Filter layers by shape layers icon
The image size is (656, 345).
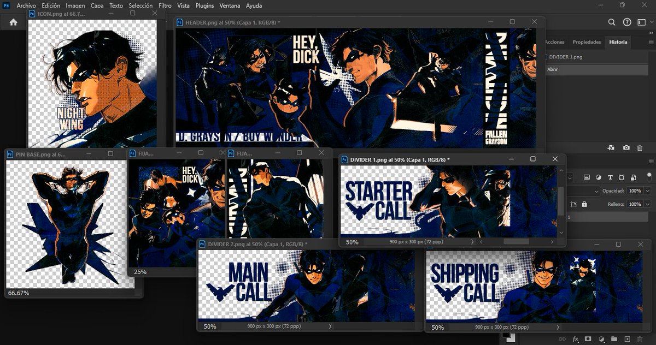click(621, 177)
